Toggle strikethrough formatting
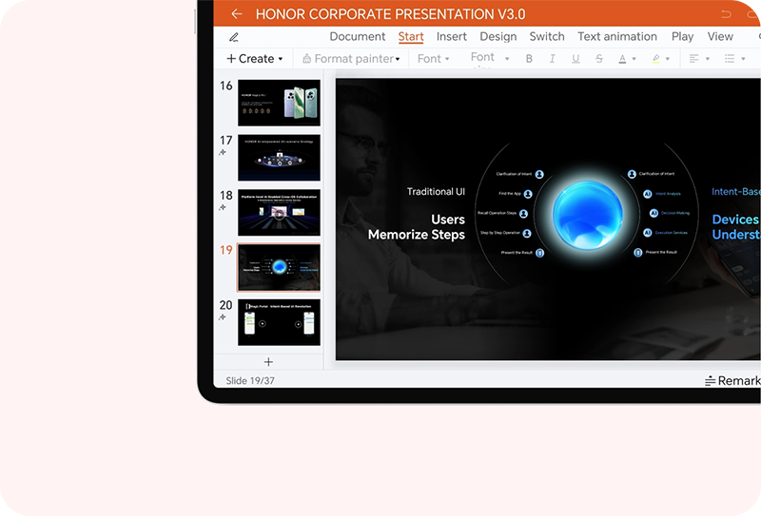The height and width of the screenshot is (516, 761). pos(599,59)
